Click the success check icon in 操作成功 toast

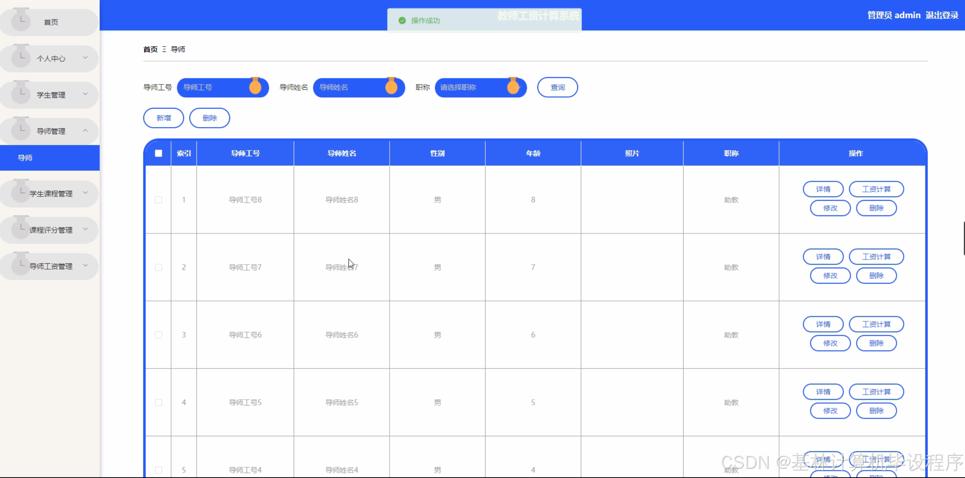(402, 21)
